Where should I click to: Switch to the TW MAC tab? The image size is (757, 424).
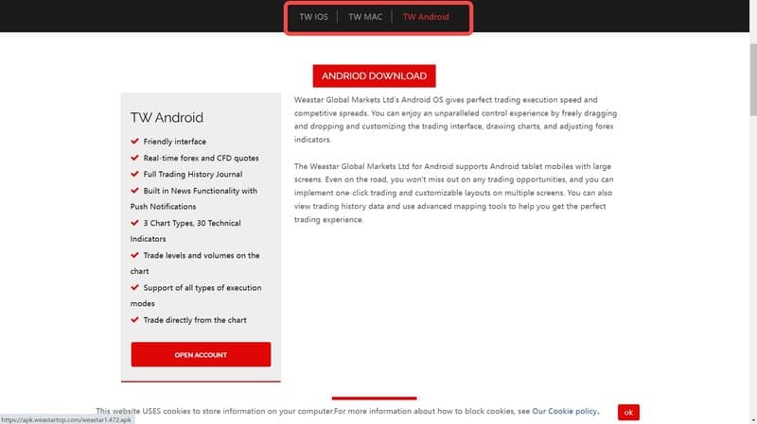pos(365,17)
